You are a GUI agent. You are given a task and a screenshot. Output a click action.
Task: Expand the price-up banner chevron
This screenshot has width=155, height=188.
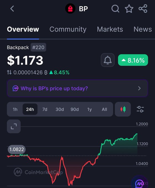coord(139,88)
